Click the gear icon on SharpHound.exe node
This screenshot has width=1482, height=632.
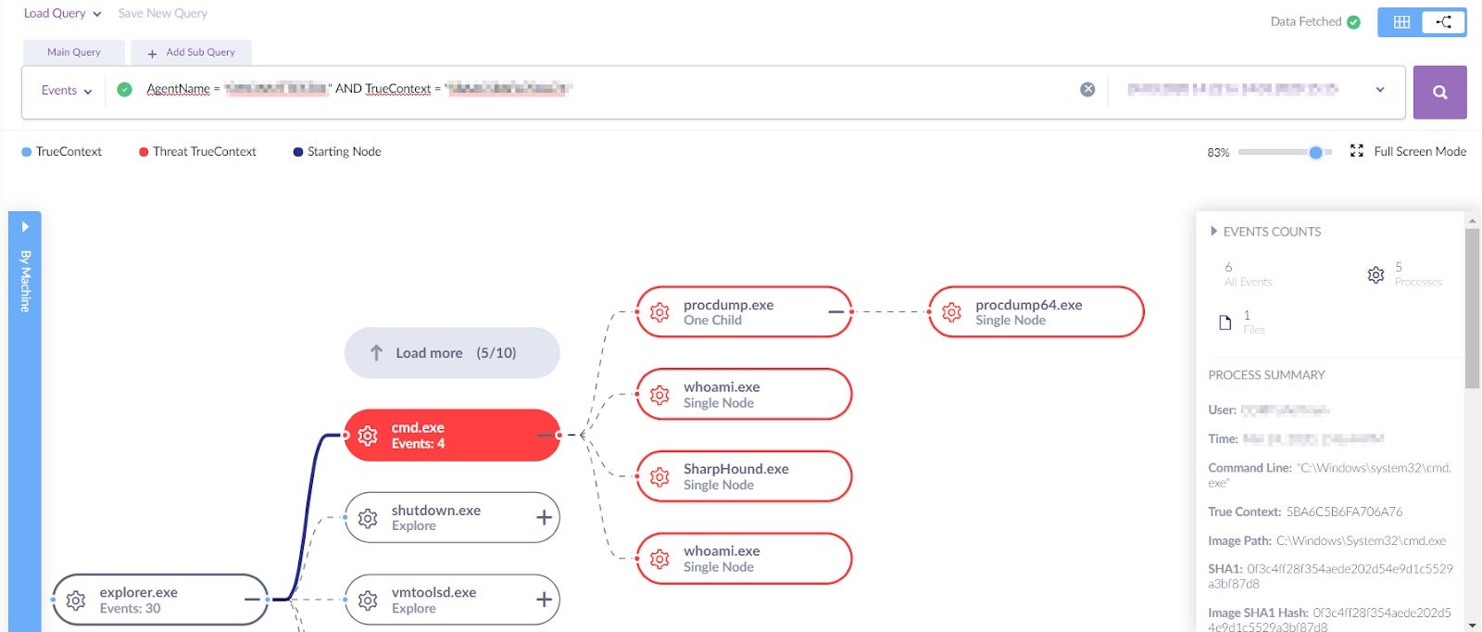659,477
